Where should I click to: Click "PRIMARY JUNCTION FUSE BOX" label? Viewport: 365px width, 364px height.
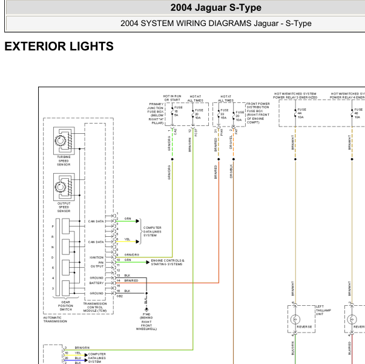pyautogui.click(x=156, y=113)
